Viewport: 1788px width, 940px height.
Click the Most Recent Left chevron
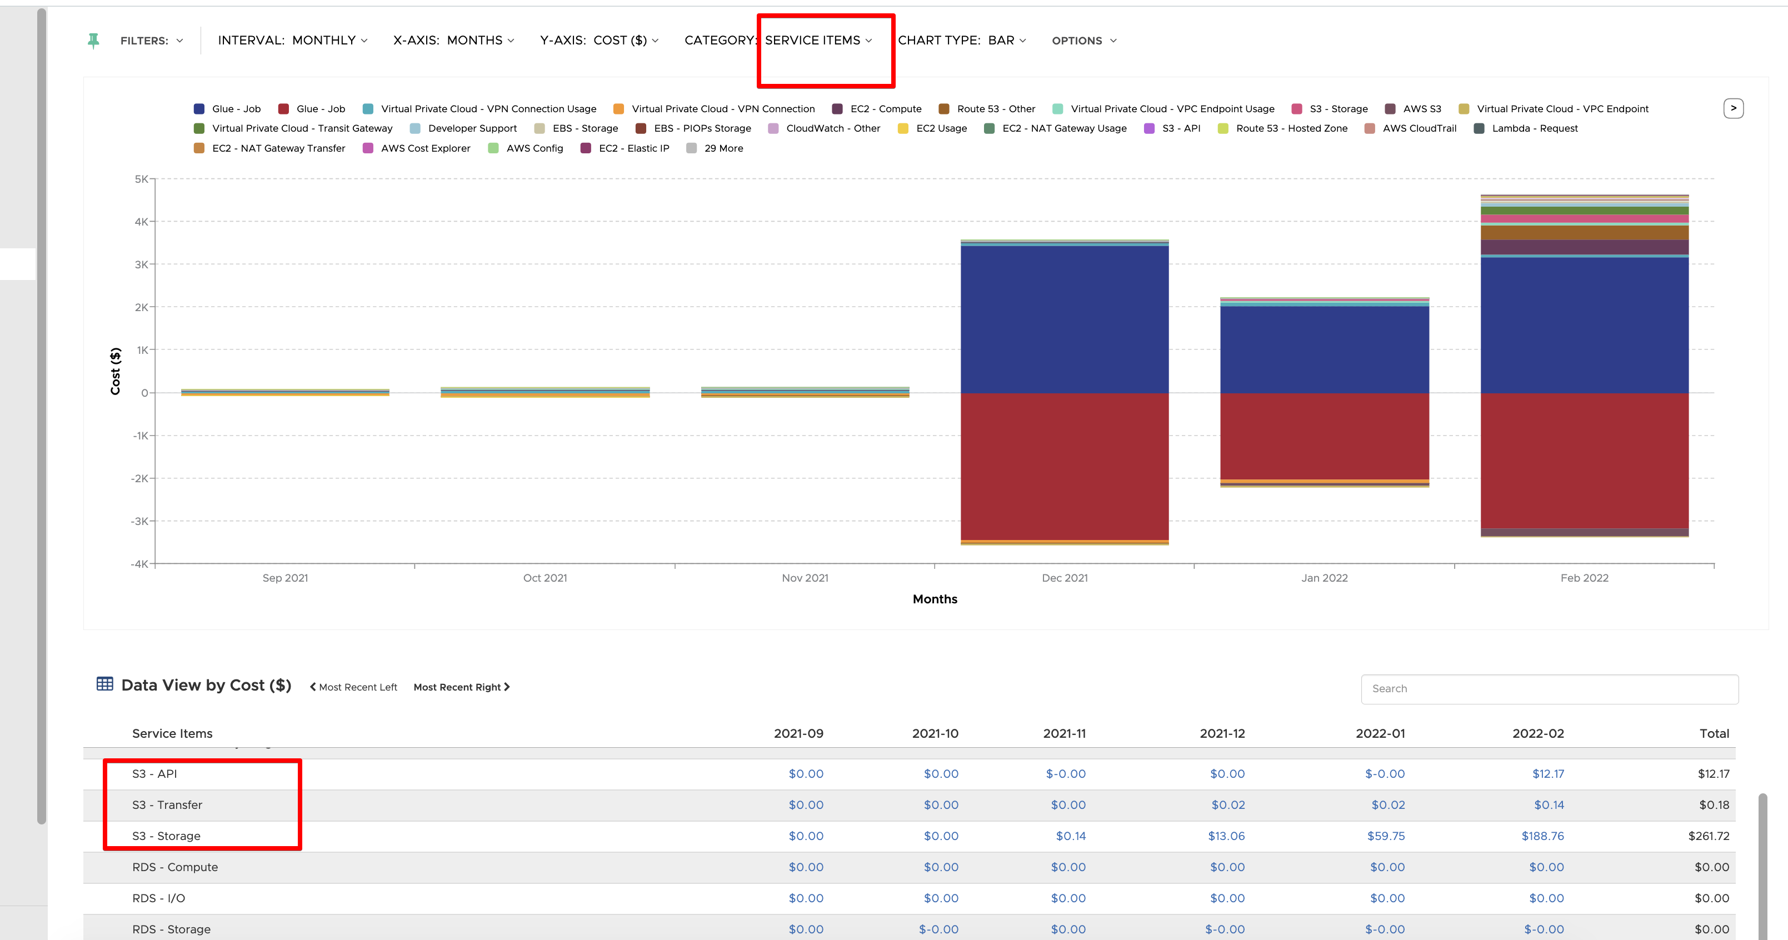tap(313, 687)
